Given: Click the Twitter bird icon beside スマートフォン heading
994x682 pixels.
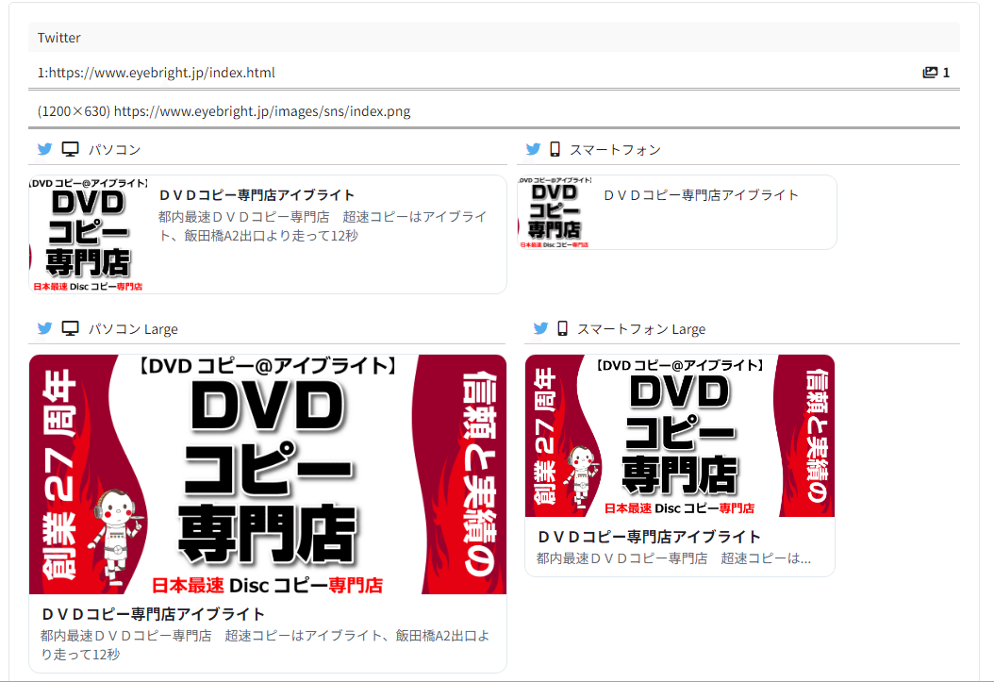Looking at the screenshot, I should (533, 149).
